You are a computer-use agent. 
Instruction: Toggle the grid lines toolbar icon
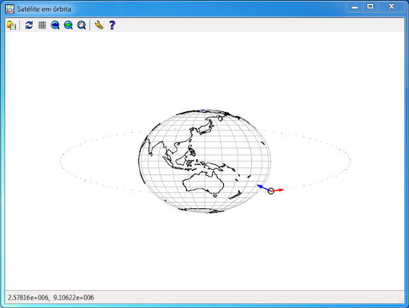(x=42, y=26)
